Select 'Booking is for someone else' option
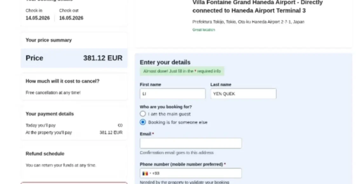The width and height of the screenshot is (359, 184). (x=143, y=122)
